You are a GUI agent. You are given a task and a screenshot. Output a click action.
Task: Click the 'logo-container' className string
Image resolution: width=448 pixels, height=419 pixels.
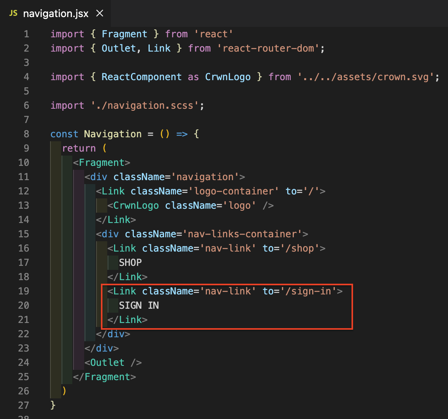[x=234, y=191]
